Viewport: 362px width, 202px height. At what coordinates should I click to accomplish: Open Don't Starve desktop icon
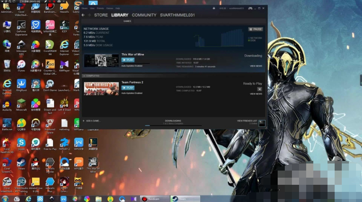(x=50, y=85)
